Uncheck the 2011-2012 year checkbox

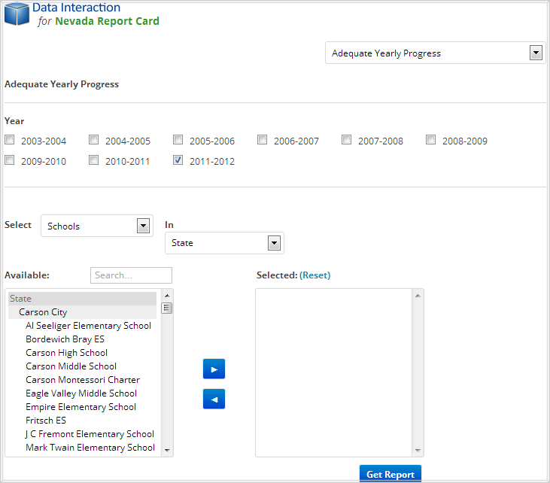click(x=178, y=160)
